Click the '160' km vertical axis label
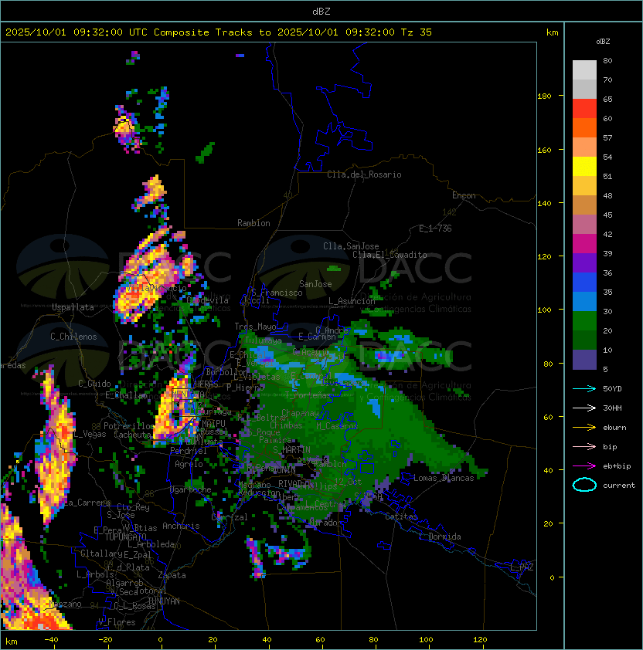643x650 pixels. click(x=544, y=150)
